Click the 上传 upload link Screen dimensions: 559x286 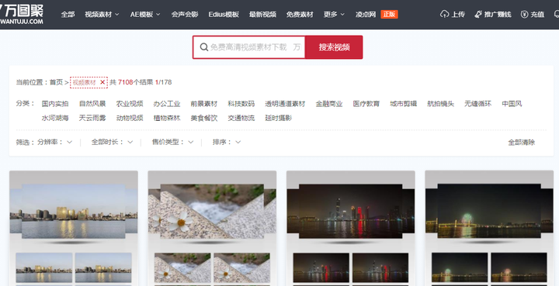(x=458, y=14)
